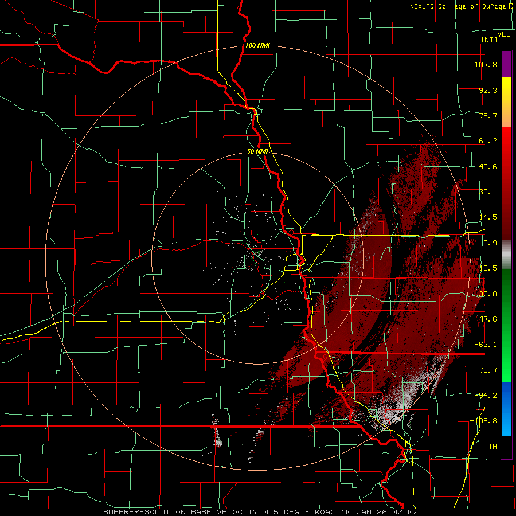Pick the purple segment of the velocity color bar

pos(506,64)
